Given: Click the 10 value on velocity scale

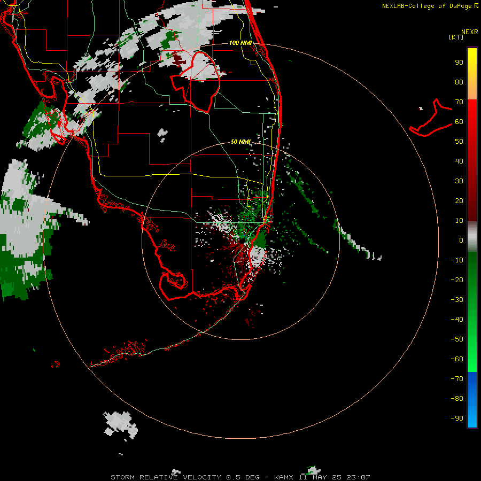Looking at the screenshot, I should (459, 221).
